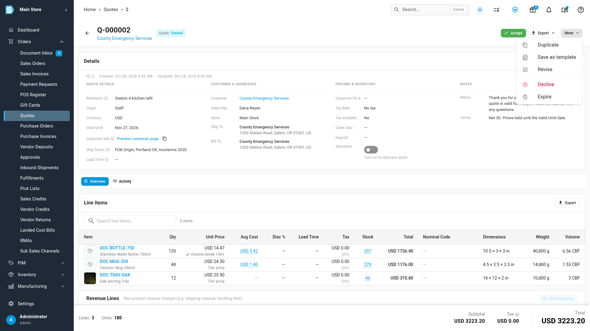Open the Oak Serving Tray thumbnail
This screenshot has height=331, width=590.
tap(90, 278)
